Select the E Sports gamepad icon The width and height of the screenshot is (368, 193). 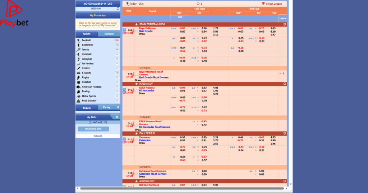pyautogui.click(x=79, y=73)
